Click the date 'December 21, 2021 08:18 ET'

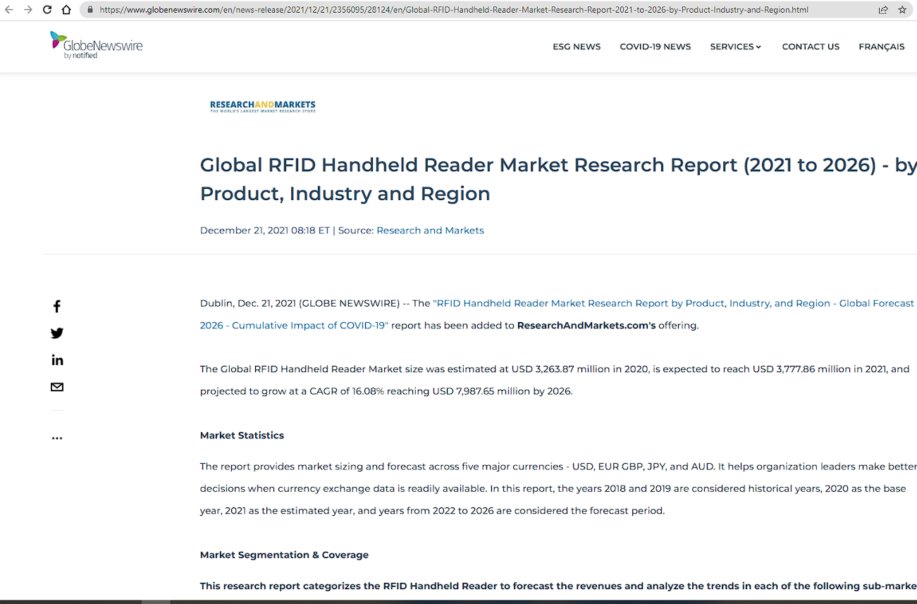click(265, 230)
